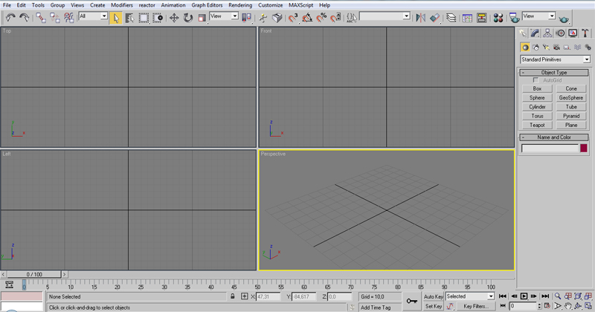Collapse the Object Type rollout
Image resolution: width=595 pixels, height=312 pixels.
[x=554, y=72]
